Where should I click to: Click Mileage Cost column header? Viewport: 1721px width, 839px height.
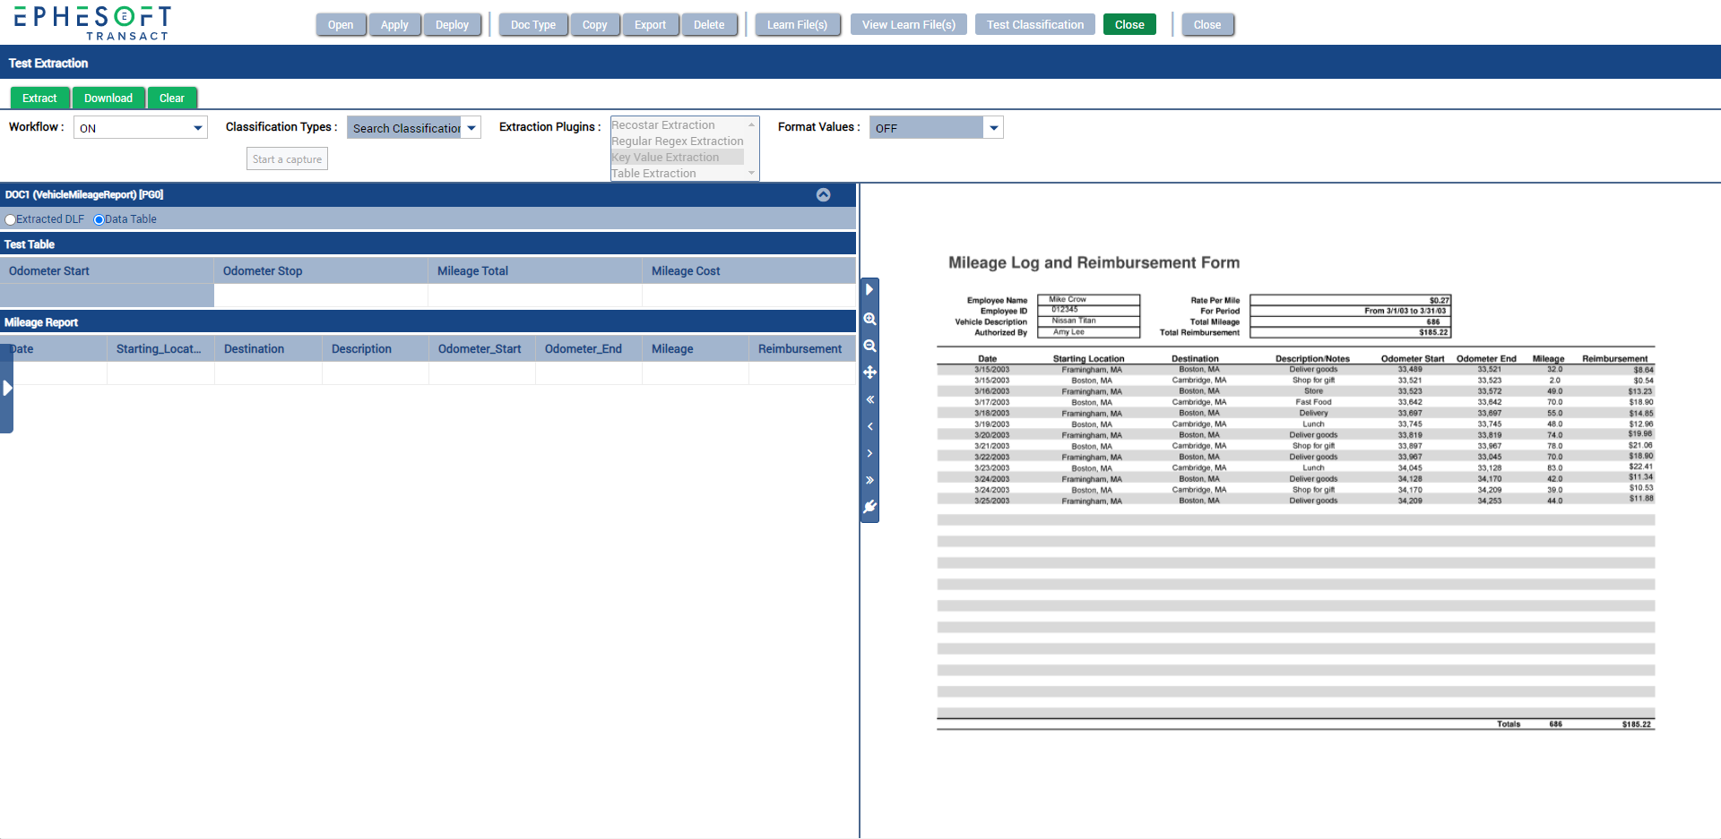(x=749, y=271)
